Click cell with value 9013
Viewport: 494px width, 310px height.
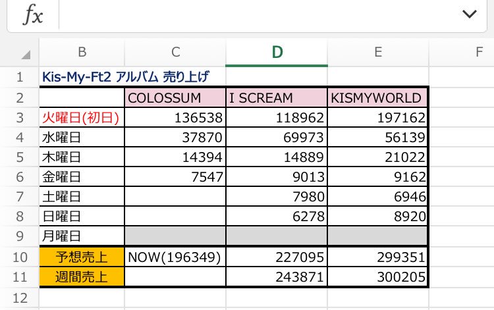(x=277, y=177)
